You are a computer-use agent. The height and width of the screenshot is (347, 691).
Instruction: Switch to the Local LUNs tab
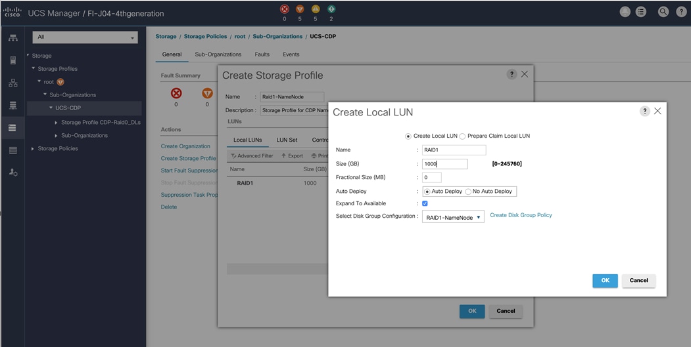point(248,140)
